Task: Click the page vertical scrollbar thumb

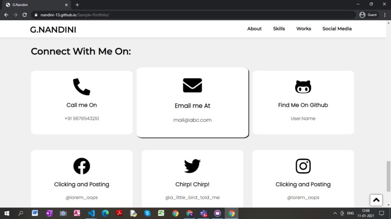Action: (388, 176)
